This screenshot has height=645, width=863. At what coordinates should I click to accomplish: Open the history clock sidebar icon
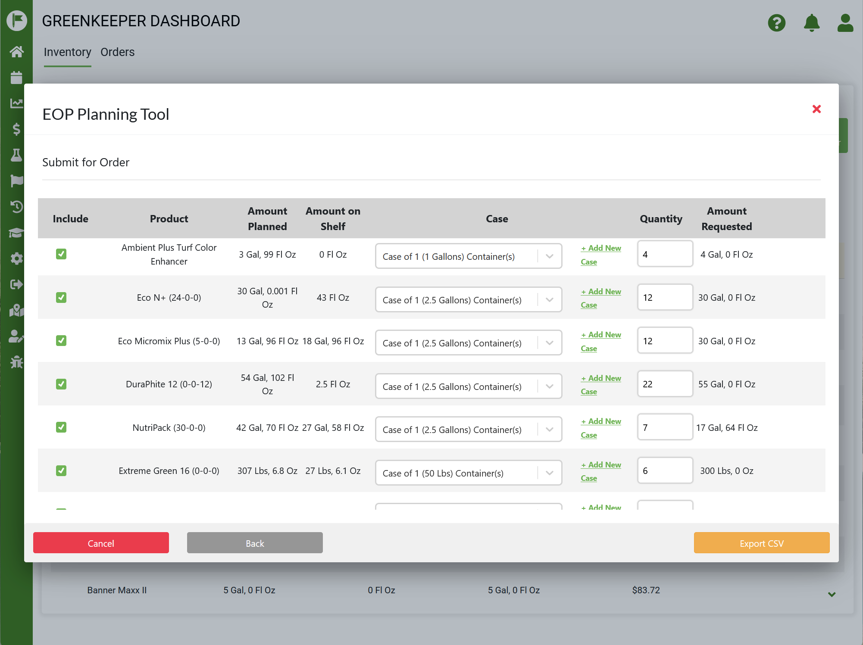tap(16, 207)
